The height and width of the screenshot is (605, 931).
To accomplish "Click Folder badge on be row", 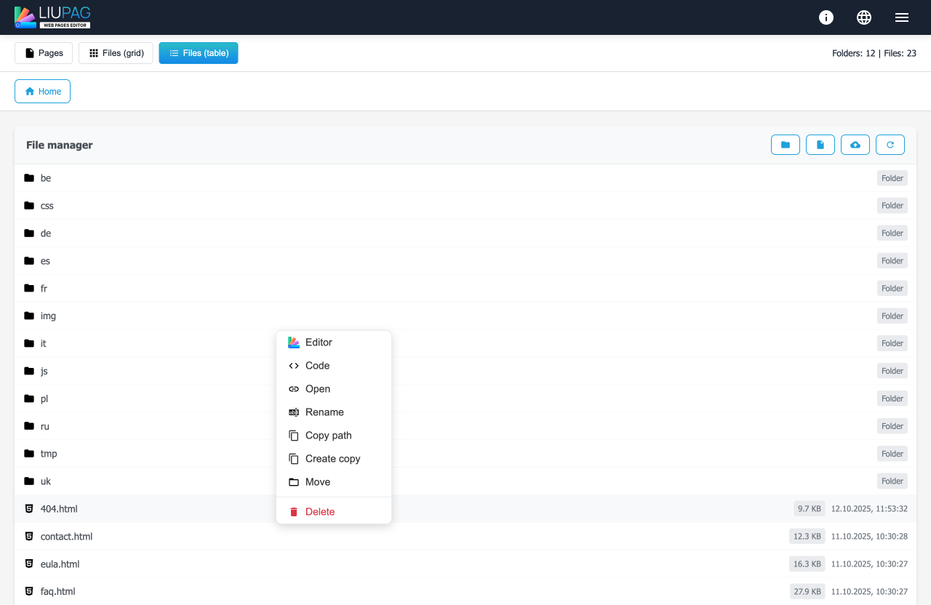I will click(x=892, y=178).
